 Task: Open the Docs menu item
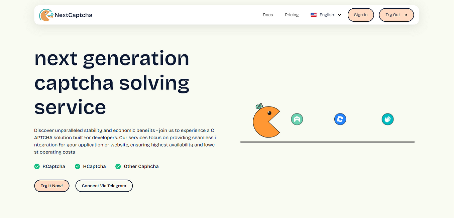[x=268, y=15]
